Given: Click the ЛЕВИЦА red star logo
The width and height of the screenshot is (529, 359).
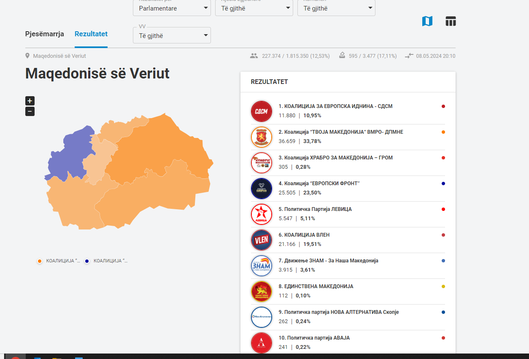Looking at the screenshot, I should coord(262,214).
